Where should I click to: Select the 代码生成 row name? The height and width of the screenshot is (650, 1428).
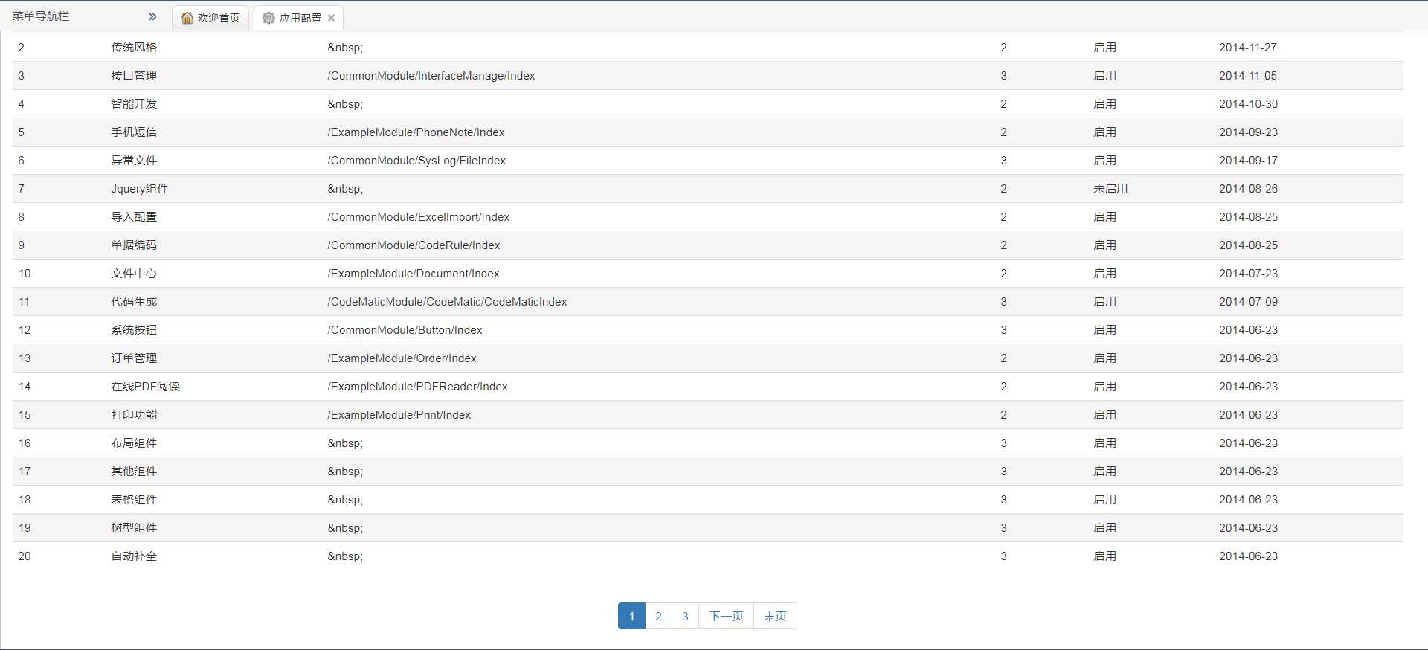click(x=134, y=302)
